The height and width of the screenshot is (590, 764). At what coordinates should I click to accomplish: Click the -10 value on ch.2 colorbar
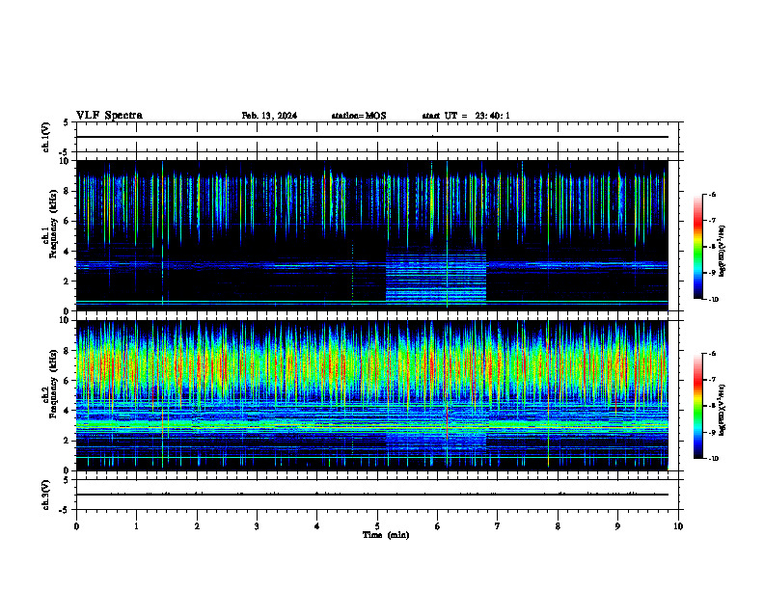click(x=713, y=459)
